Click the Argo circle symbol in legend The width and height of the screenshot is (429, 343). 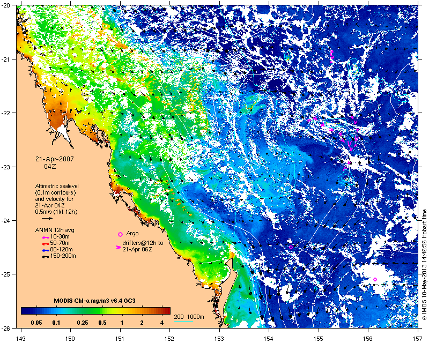120,234
